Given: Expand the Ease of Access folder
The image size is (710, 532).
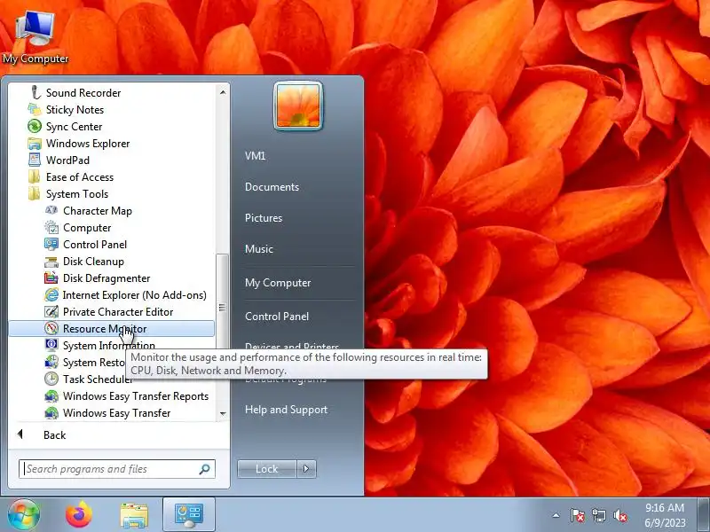Looking at the screenshot, I should click(x=80, y=177).
